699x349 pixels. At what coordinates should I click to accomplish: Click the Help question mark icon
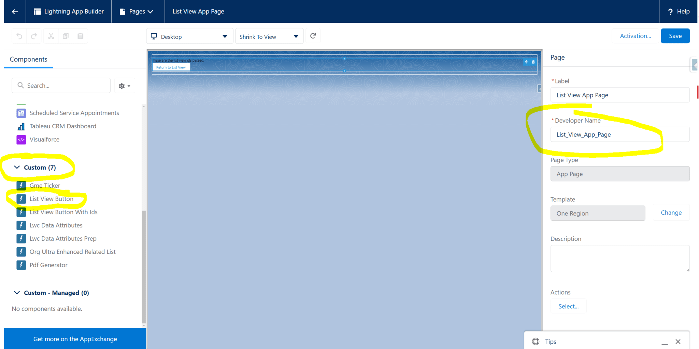tap(670, 12)
